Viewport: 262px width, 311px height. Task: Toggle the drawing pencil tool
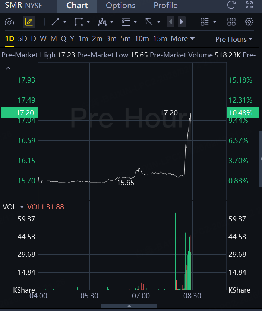tap(29, 22)
